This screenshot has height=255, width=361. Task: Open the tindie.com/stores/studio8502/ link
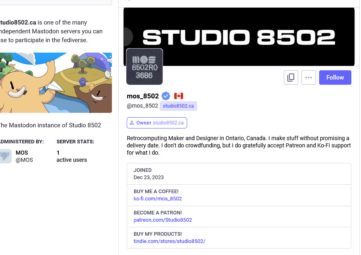169,241
